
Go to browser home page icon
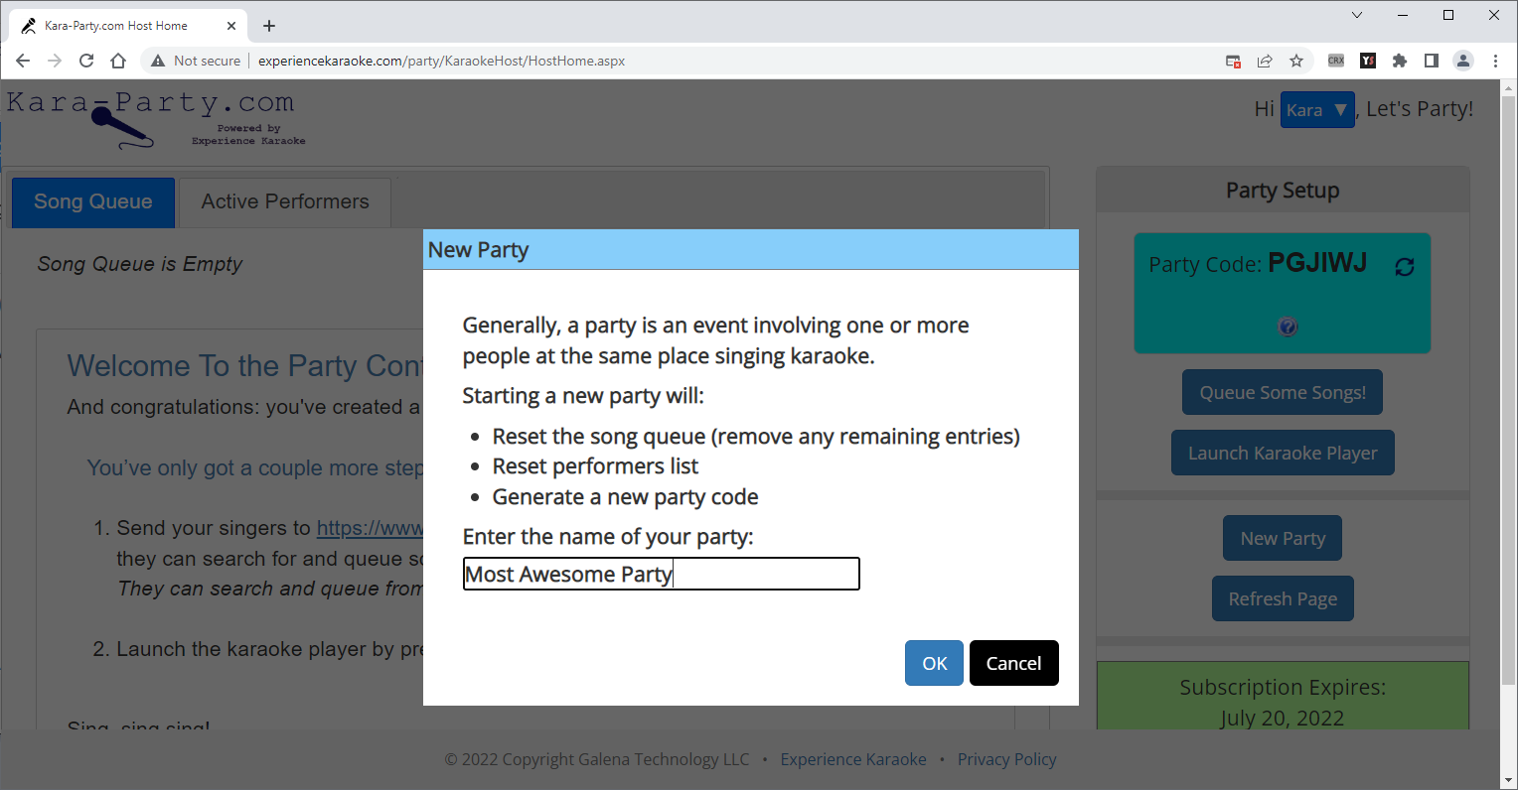pyautogui.click(x=118, y=61)
